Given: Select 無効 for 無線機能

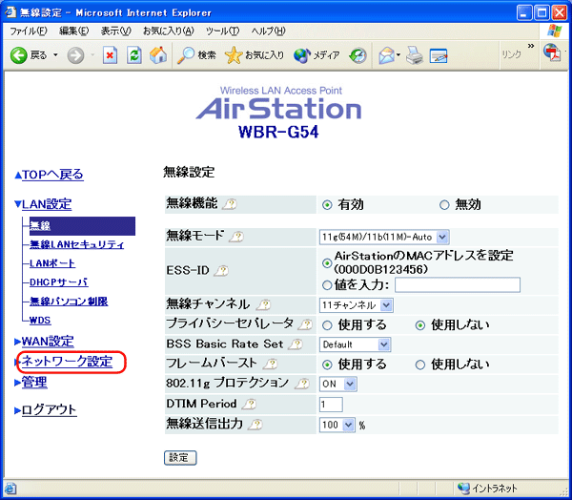Looking at the screenshot, I should tap(444, 205).
